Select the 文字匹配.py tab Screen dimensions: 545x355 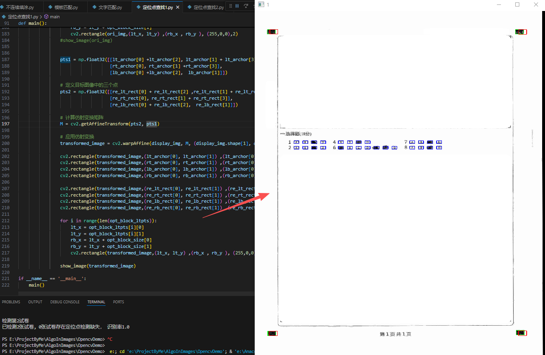point(110,7)
